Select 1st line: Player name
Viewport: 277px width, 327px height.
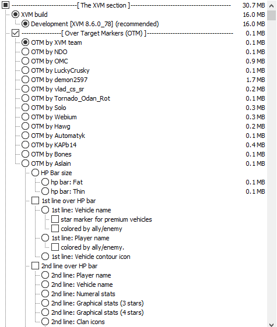click(45, 238)
